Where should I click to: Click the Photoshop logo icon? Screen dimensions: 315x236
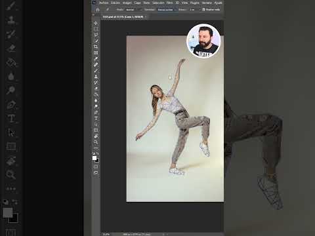click(x=94, y=3)
